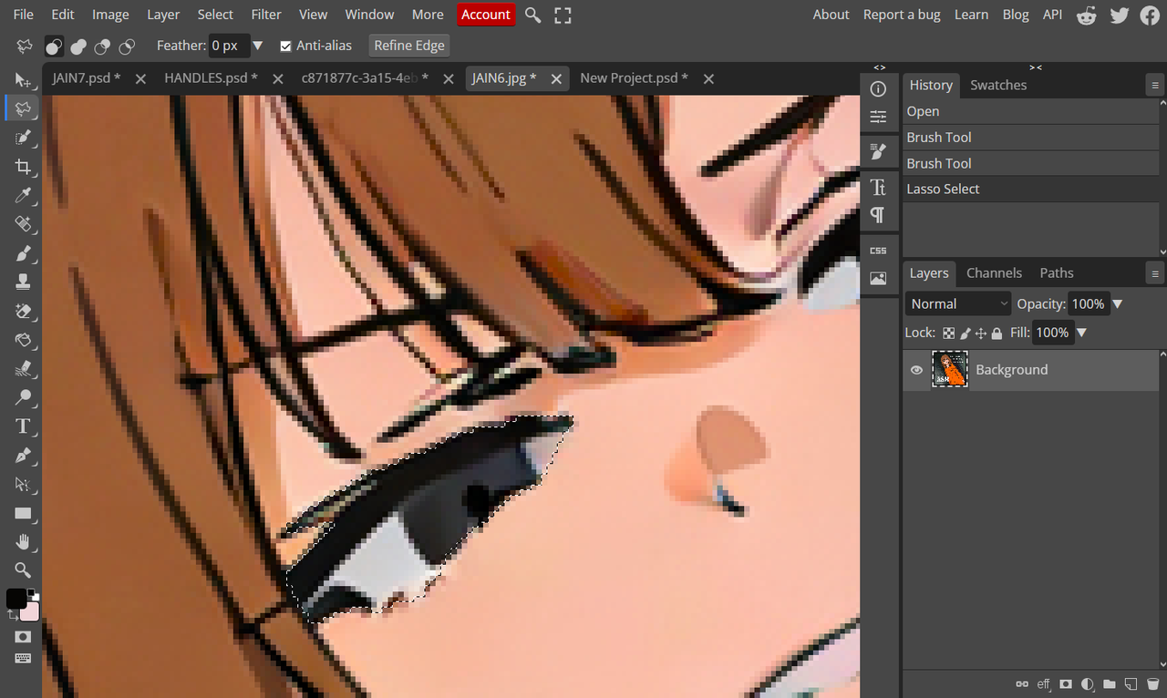This screenshot has height=698, width=1167.
Task: Open the search magnifier in the menu bar
Action: (533, 15)
